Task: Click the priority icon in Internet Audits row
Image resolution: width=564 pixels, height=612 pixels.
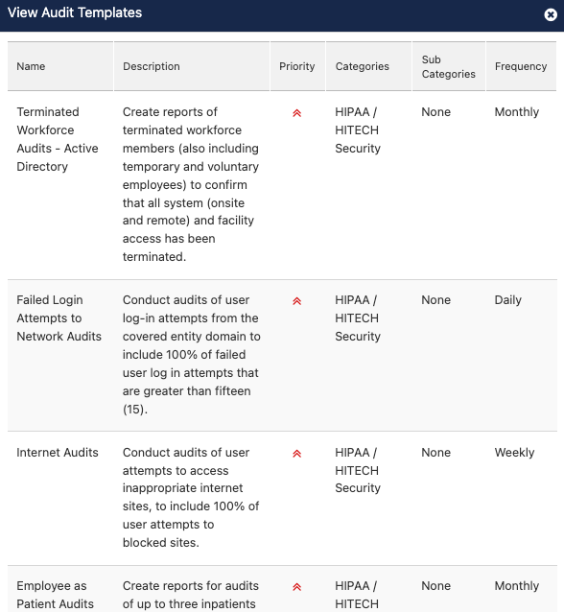Action: pyautogui.click(x=297, y=454)
